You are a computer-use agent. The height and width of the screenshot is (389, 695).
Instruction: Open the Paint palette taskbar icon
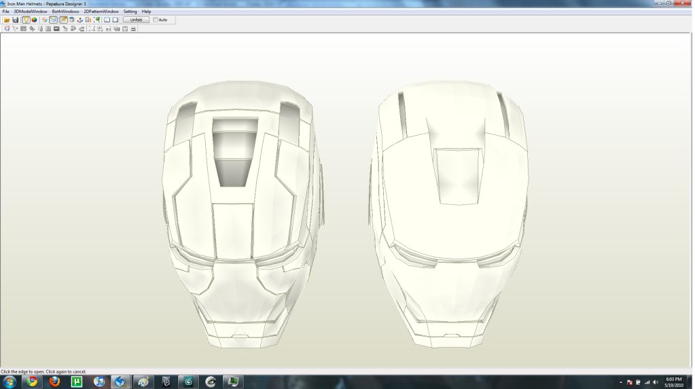coord(143,382)
